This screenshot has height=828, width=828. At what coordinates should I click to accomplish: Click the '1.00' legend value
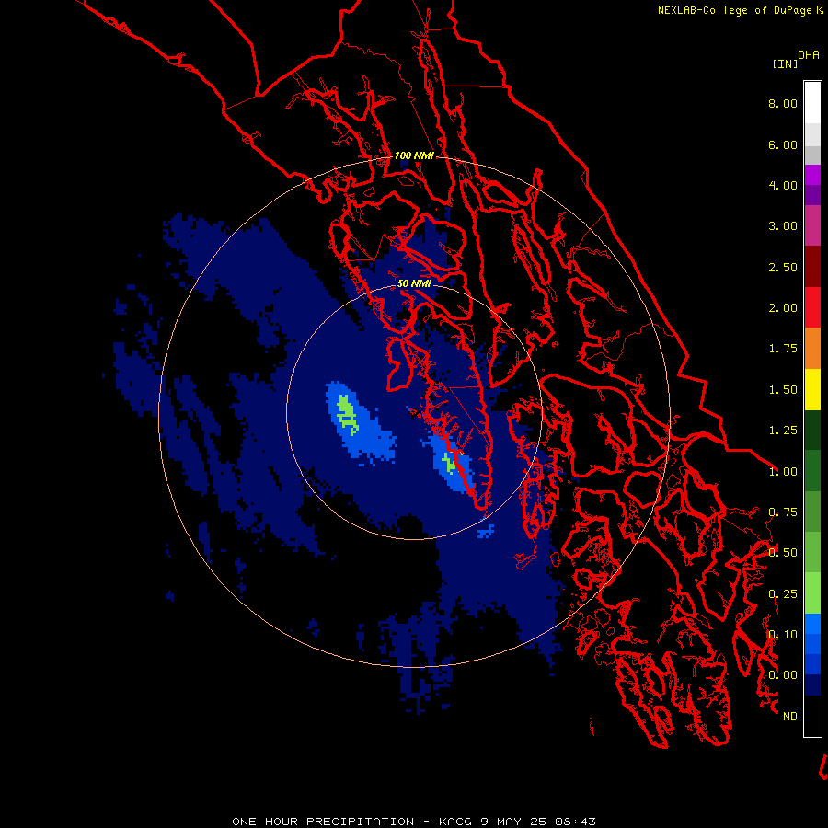pyautogui.click(x=783, y=472)
